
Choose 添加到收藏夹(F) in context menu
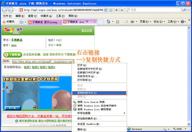[x=99, y=119]
